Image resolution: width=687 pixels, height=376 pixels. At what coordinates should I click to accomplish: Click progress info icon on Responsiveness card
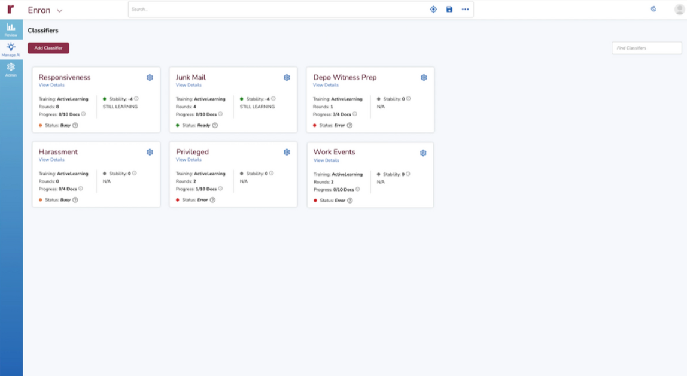(x=83, y=114)
